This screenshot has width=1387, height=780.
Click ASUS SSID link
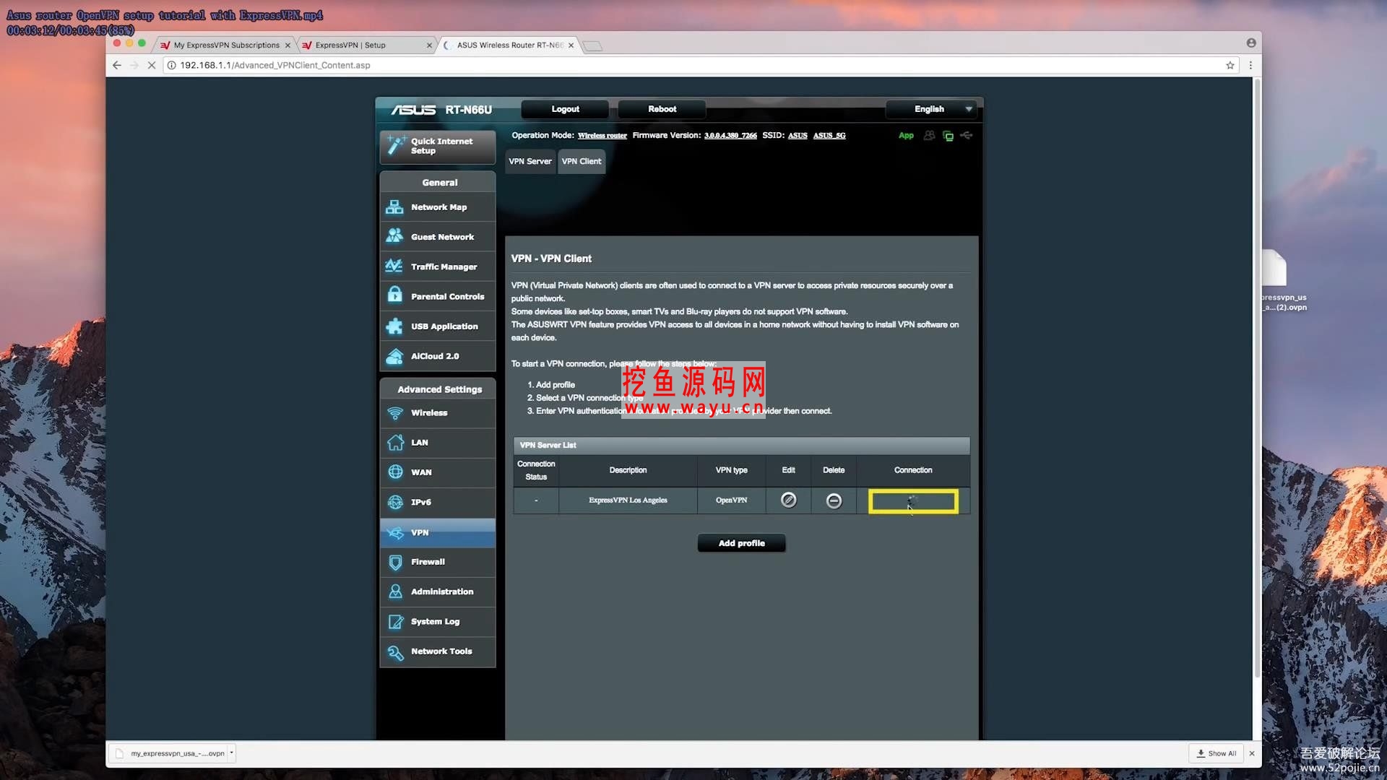point(798,136)
